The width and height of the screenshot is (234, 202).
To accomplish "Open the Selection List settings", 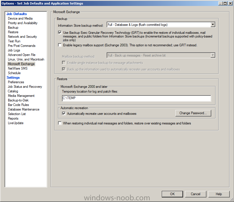I will pyautogui.click(x=17, y=114).
